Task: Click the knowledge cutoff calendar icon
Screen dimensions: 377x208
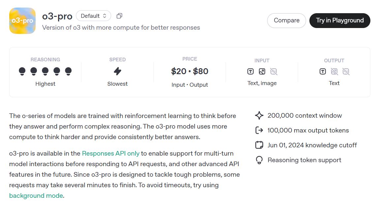Action: [259, 145]
